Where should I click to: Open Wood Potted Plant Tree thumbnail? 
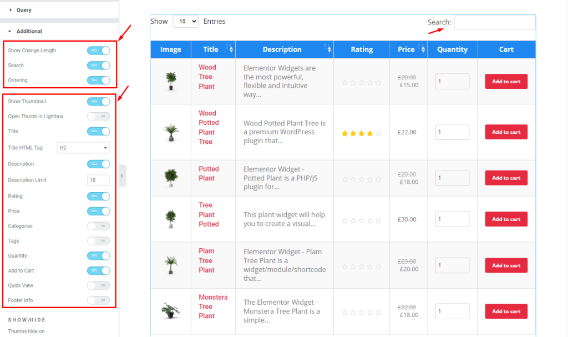point(171,132)
